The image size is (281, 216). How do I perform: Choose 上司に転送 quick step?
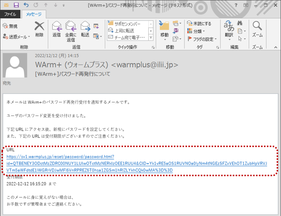click(127, 31)
